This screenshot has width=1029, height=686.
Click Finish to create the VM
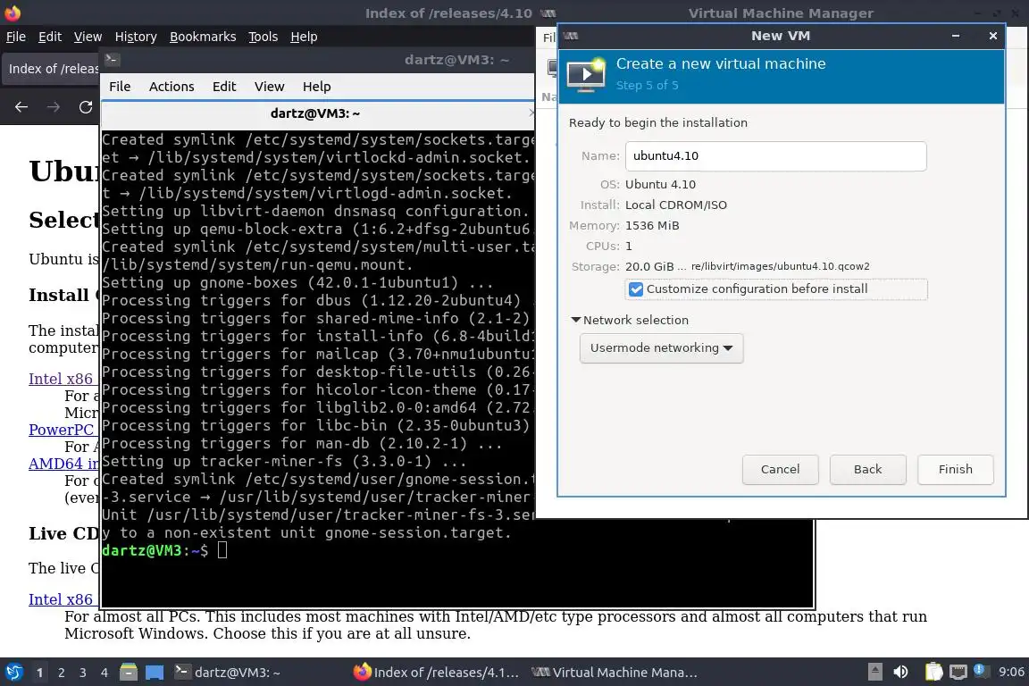(955, 469)
